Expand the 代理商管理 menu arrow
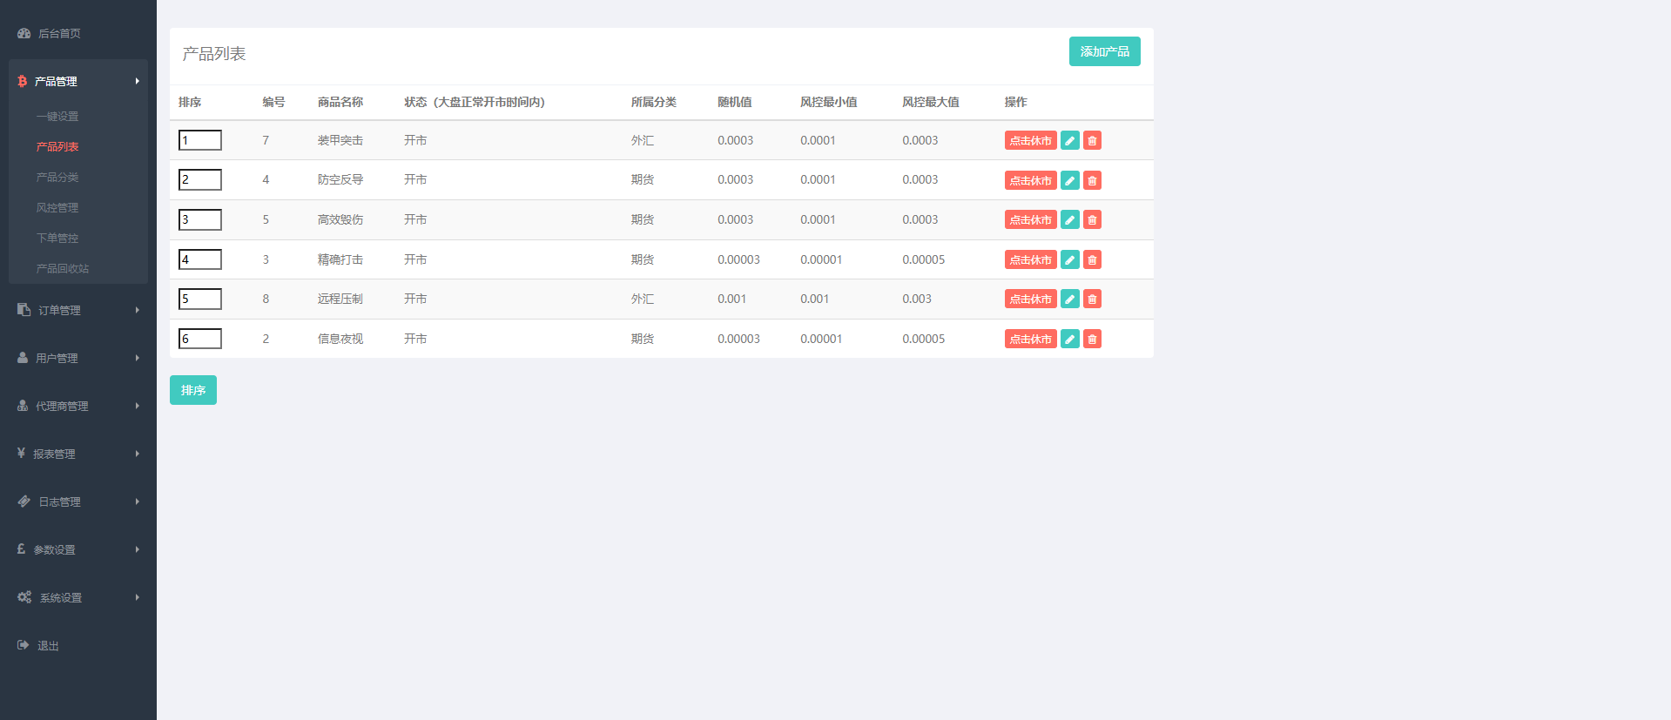 (137, 406)
